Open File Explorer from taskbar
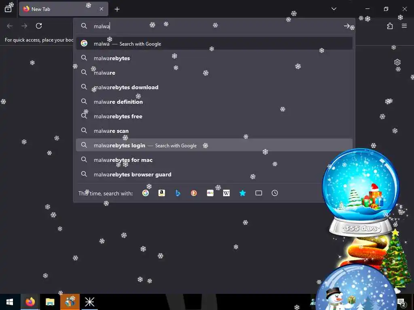414x310 pixels. [50, 302]
